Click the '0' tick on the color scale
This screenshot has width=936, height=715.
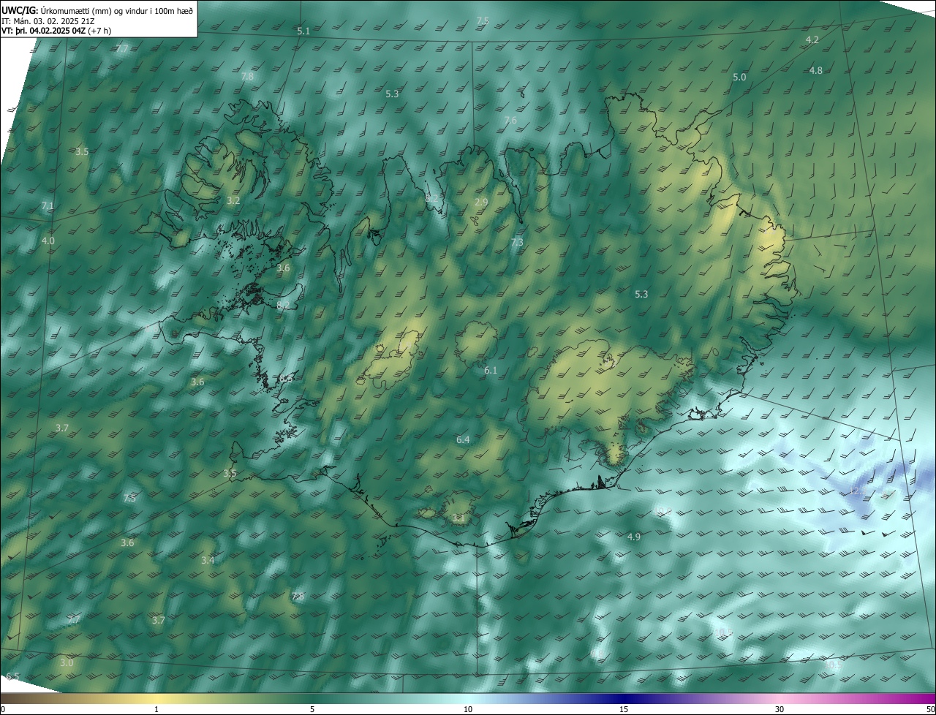(2, 709)
